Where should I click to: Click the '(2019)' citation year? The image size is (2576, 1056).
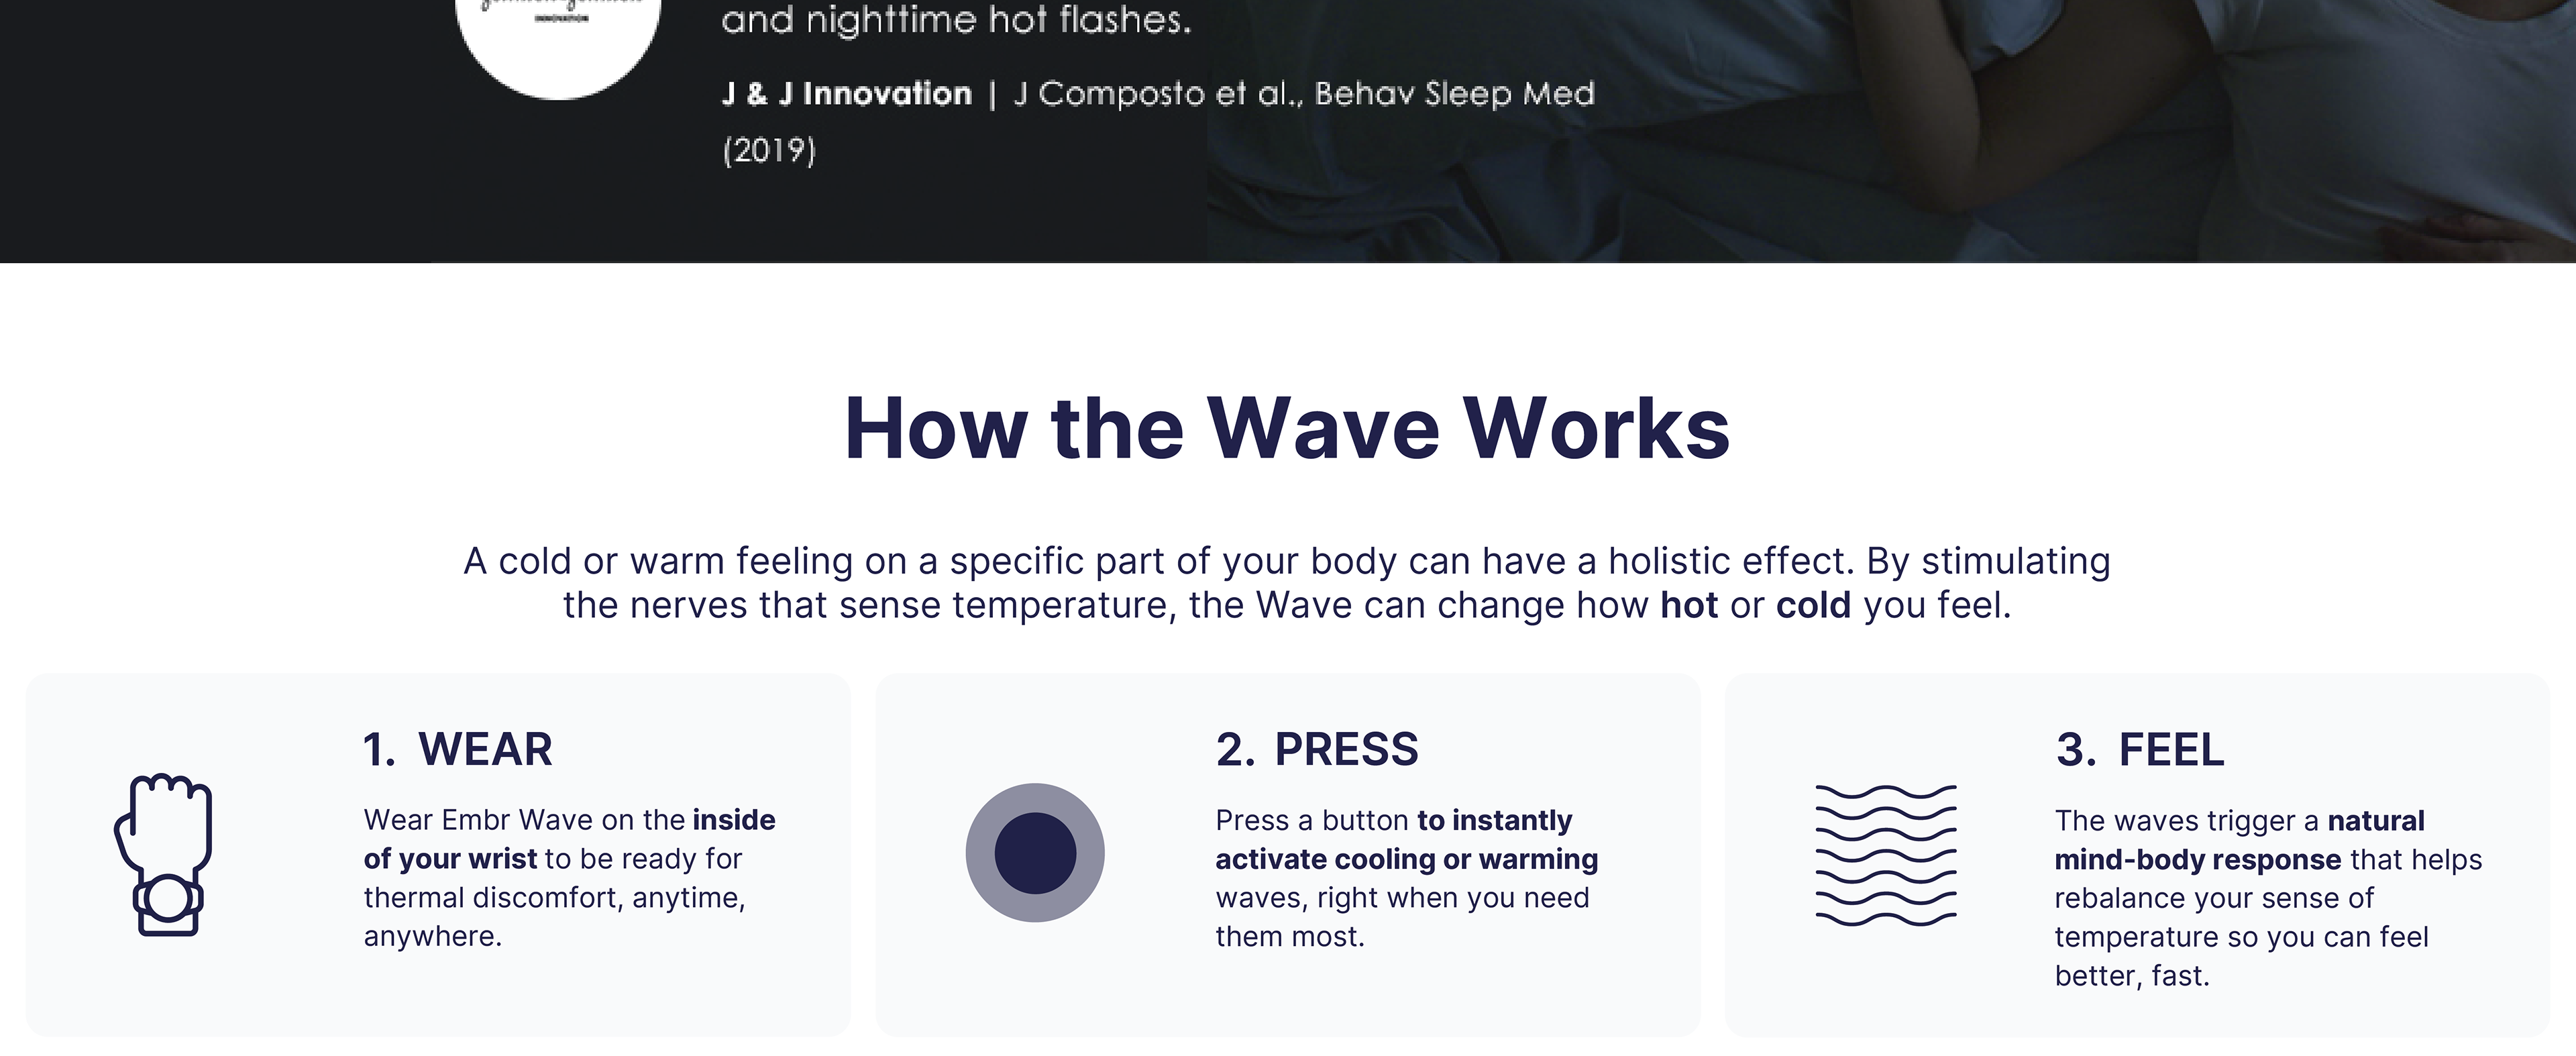coord(769,151)
